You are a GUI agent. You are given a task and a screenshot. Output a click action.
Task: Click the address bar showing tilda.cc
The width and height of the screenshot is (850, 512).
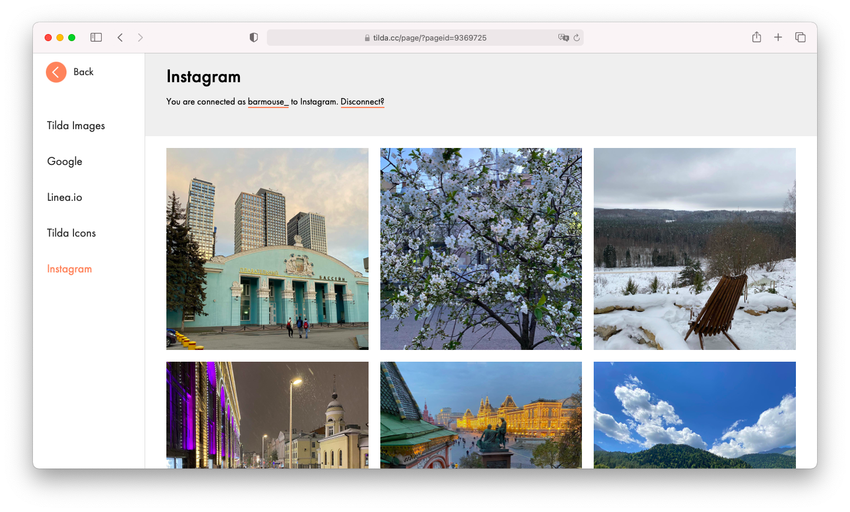424,37
